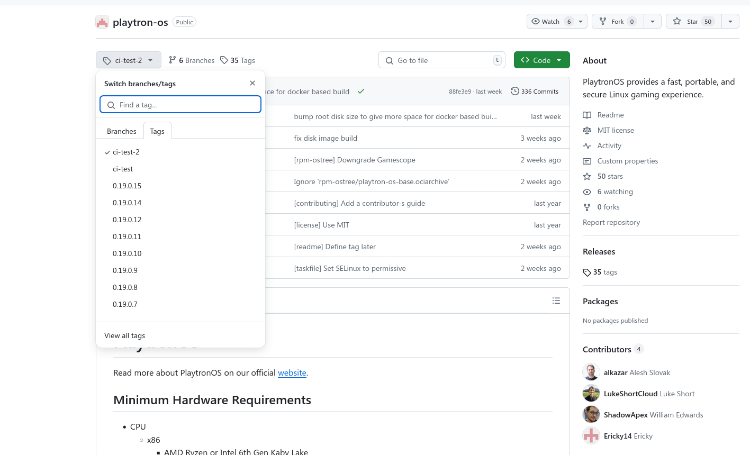
Task: Select the Tags tab in the popup
Action: click(157, 131)
